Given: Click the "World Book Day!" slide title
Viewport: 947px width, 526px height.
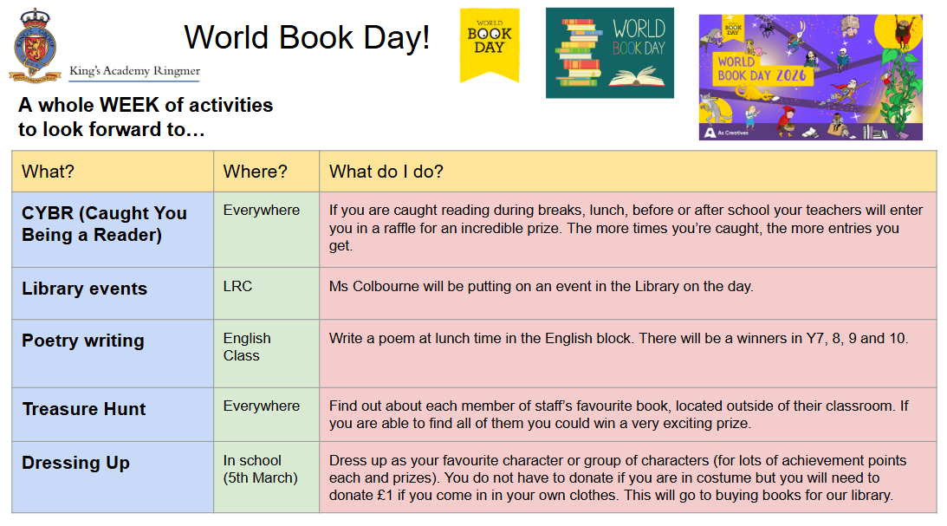Looking at the screenshot, I should tap(307, 38).
